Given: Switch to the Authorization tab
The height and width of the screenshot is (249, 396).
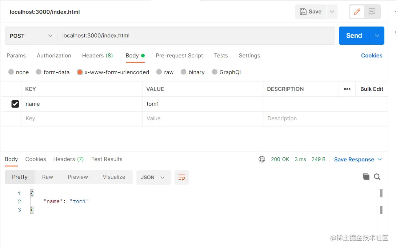Looking at the screenshot, I should pyautogui.click(x=54, y=56).
